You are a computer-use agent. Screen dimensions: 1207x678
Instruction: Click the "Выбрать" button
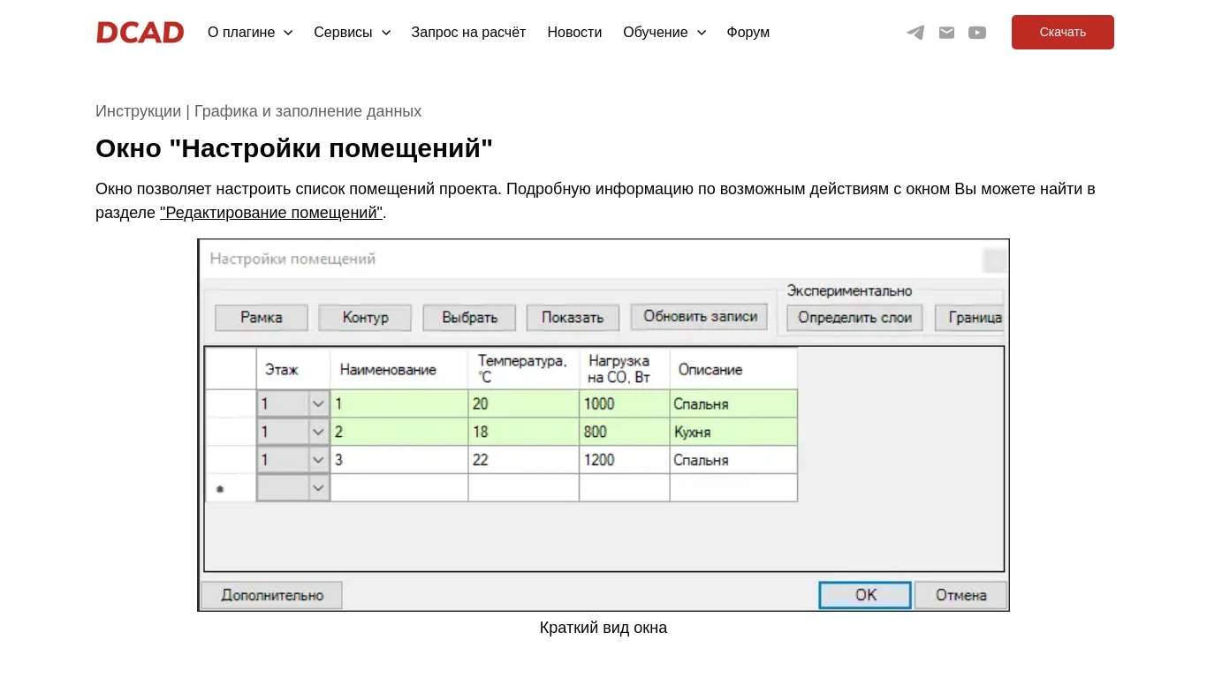[x=469, y=318]
